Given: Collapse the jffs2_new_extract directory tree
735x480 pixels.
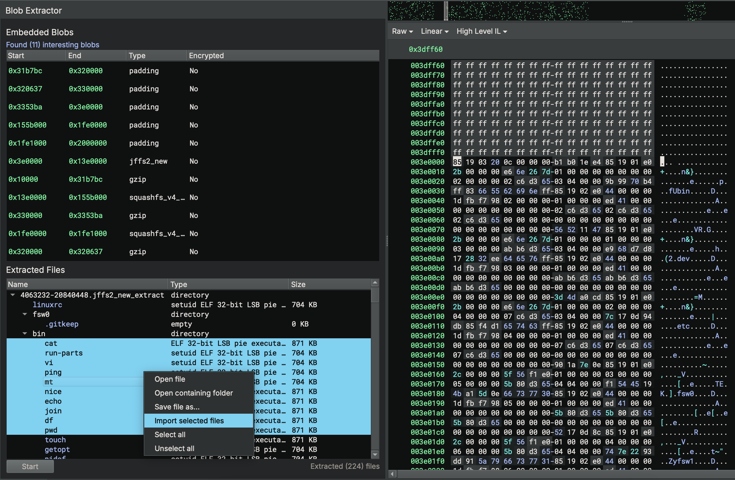Looking at the screenshot, I should tap(13, 295).
